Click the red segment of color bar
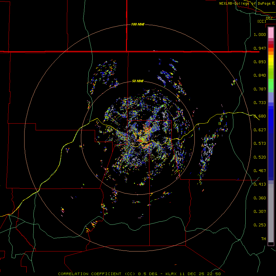276x276 pixels. 271,46
